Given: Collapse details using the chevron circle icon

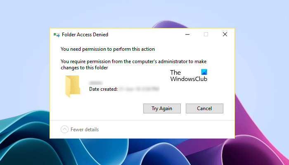Looking at the screenshot, I should 64,130.
